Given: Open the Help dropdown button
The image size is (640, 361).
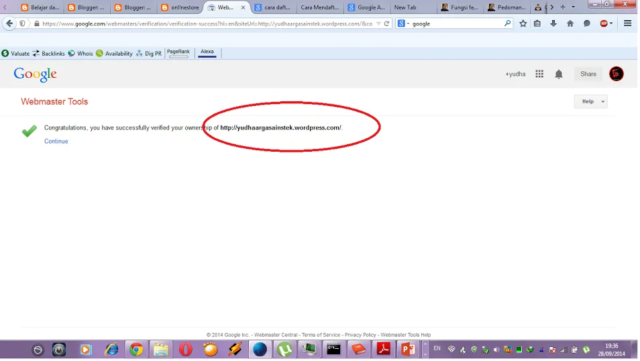Looking at the screenshot, I should coord(590,101).
